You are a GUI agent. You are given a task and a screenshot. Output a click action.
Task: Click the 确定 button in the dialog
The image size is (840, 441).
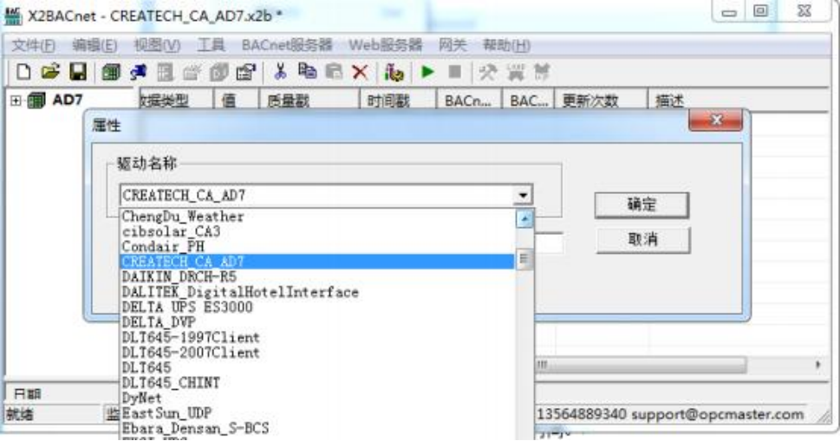coord(641,205)
